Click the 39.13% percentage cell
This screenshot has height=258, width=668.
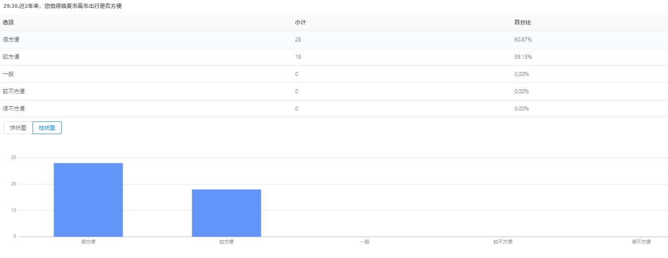[x=523, y=57]
